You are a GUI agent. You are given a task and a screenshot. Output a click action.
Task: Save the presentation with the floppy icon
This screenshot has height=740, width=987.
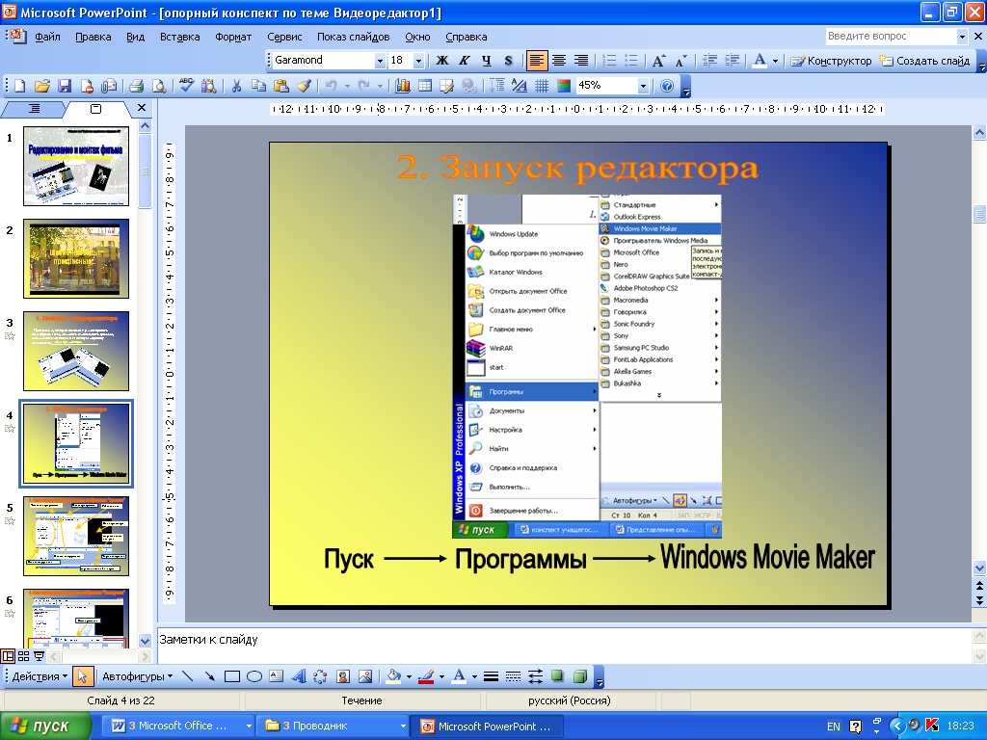point(65,86)
